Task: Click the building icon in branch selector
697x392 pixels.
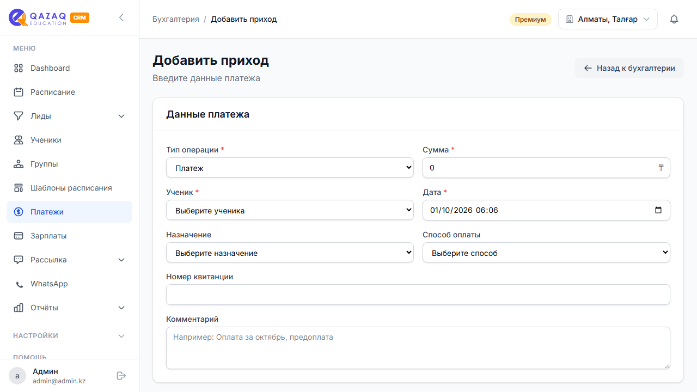Action: tap(570, 19)
